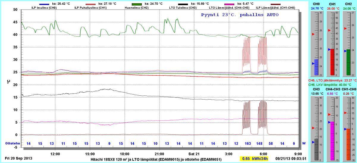Click the magenta CH4-CH3 thermometer bar

click(x=332, y=141)
